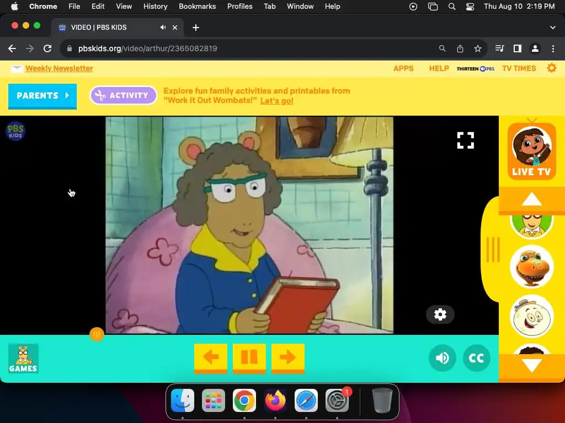Select the Dinosaur Train show thumbnail
The width and height of the screenshot is (565, 423).
click(532, 267)
